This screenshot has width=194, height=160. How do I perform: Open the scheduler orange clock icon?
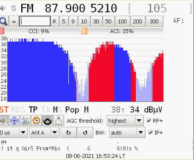coord(37,121)
